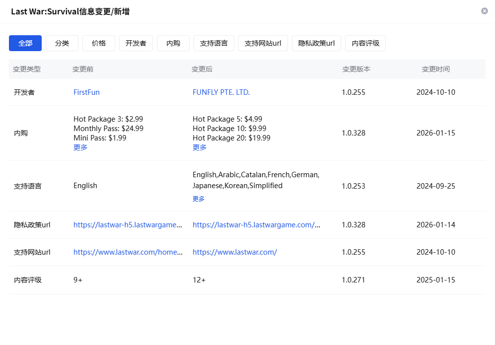The height and width of the screenshot is (345, 495).
Task: Filter changes by 开发者
Action: click(136, 43)
